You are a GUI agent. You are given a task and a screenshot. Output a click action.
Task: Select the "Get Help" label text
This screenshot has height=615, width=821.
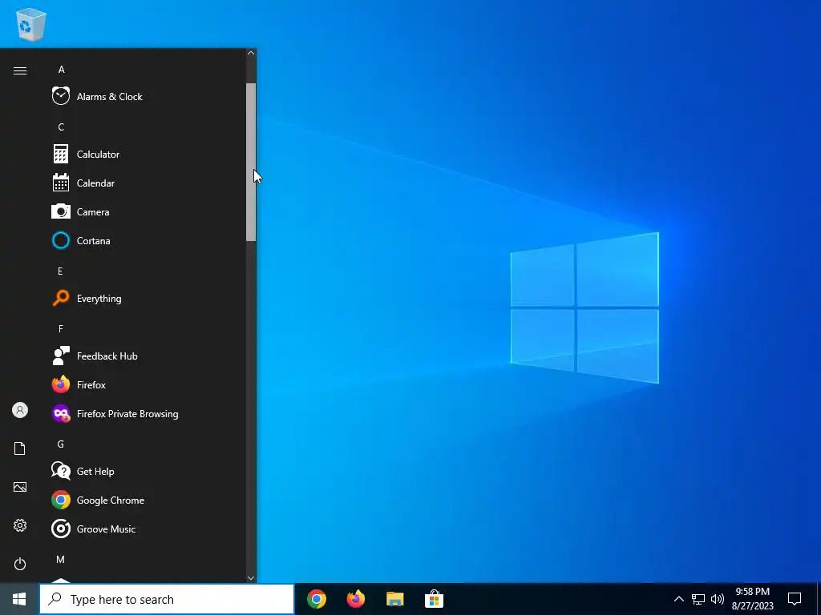pos(95,471)
